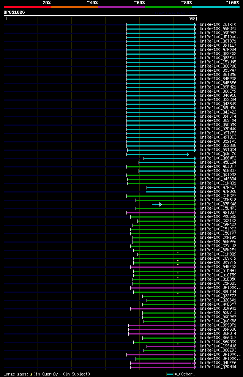Open hit UniRef100_A9P967
This screenshot has height=377, width=243.
pos(218,33)
